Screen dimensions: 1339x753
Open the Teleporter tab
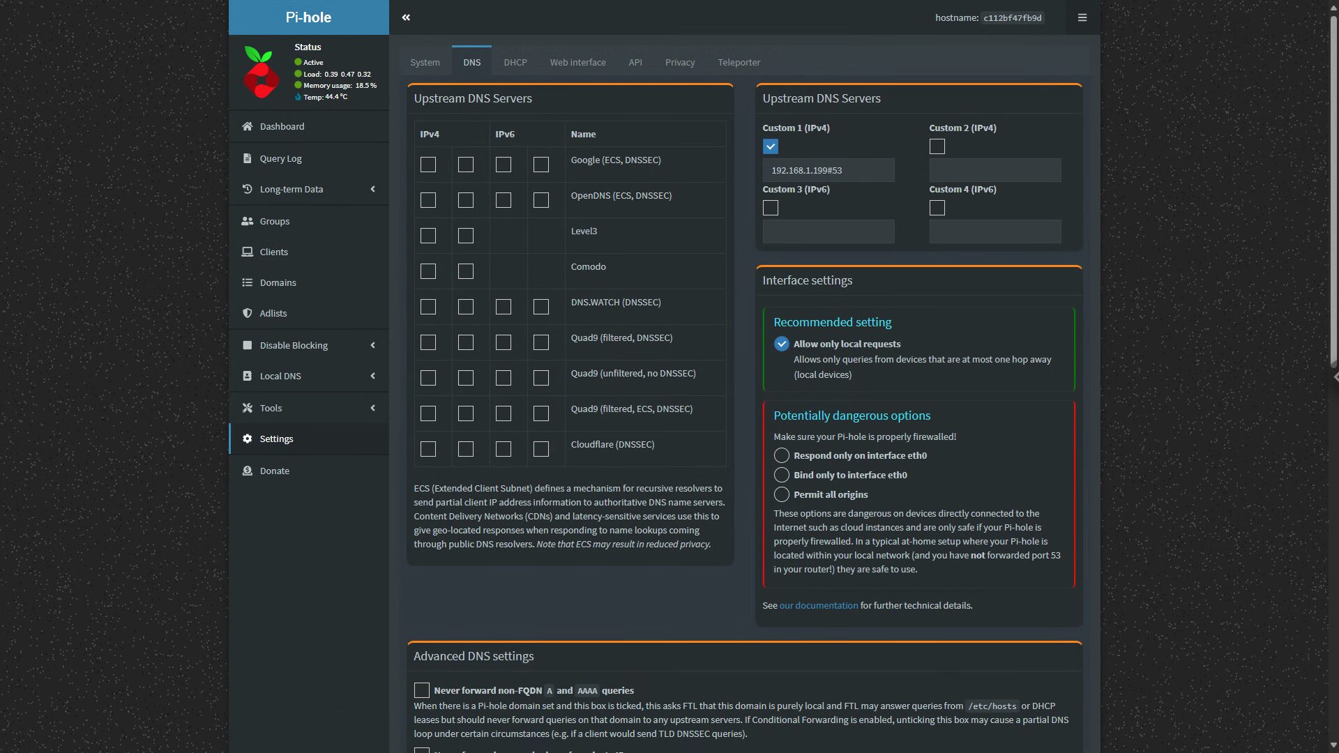(x=739, y=62)
